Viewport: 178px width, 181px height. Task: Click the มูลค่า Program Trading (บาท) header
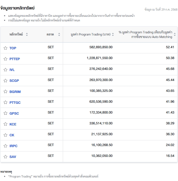tap(91, 34)
